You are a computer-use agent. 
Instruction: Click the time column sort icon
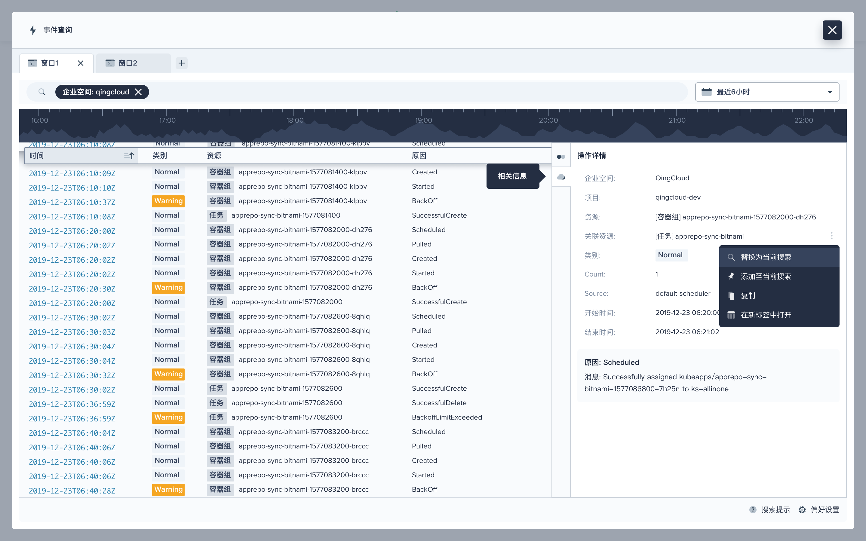[129, 156]
